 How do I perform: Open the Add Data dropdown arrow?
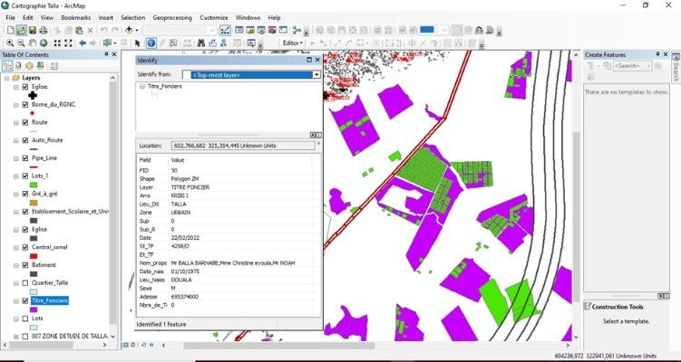point(136,31)
